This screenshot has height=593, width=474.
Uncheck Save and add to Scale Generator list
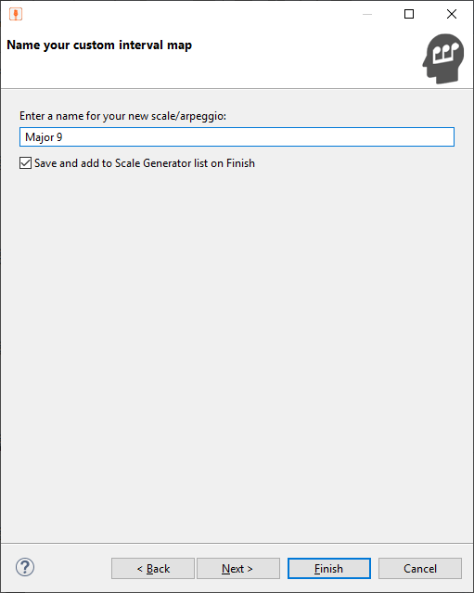point(25,163)
